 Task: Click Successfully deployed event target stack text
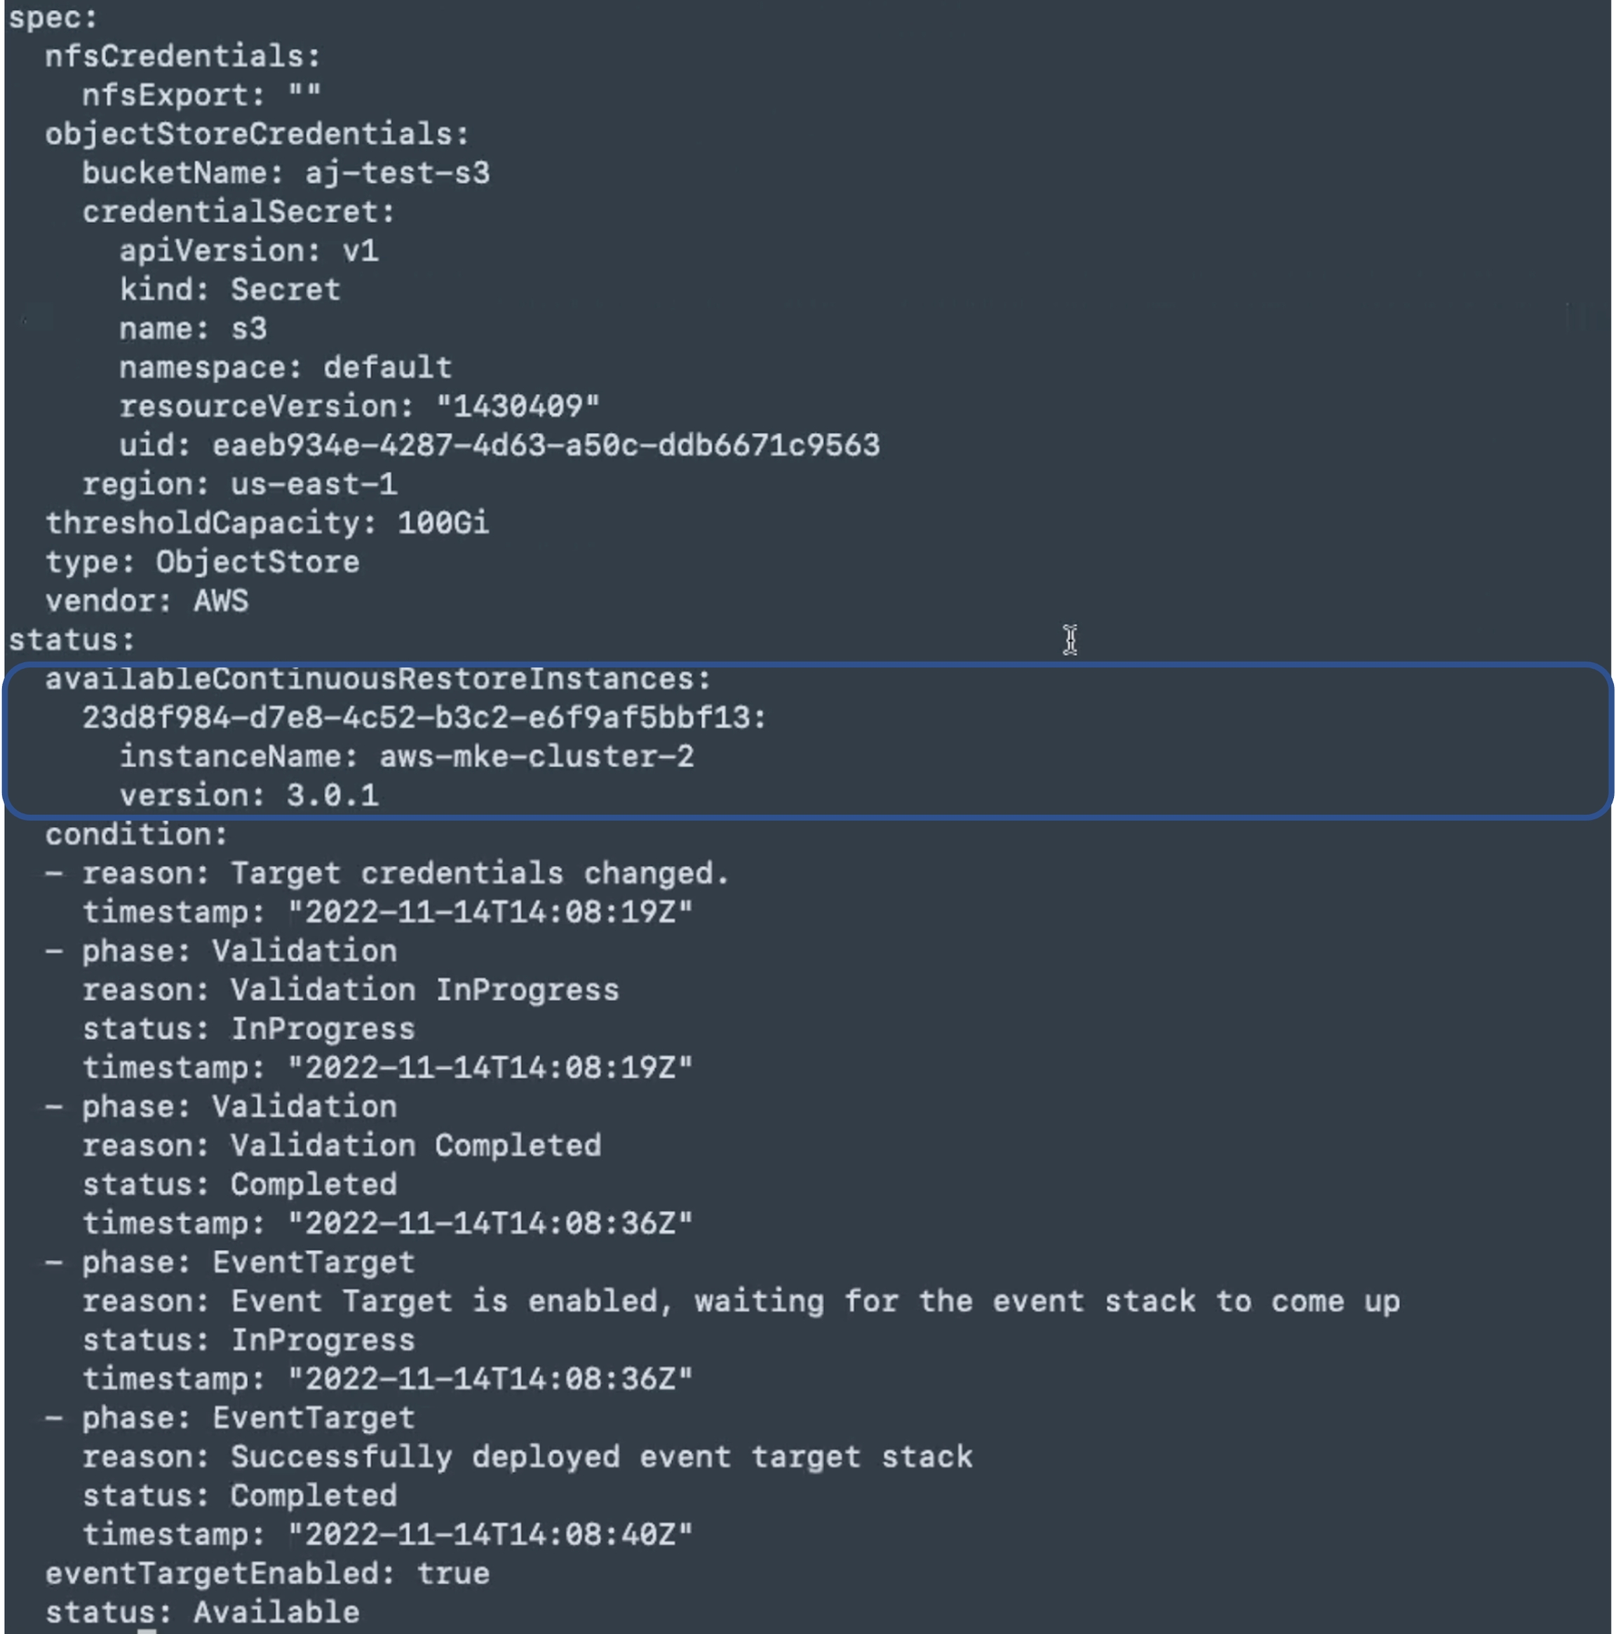click(602, 1457)
